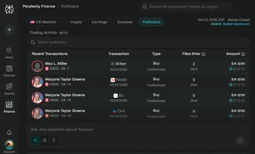The image size is (255, 154).
Task: Click the Perplexity logo icon
Action: [9, 9]
